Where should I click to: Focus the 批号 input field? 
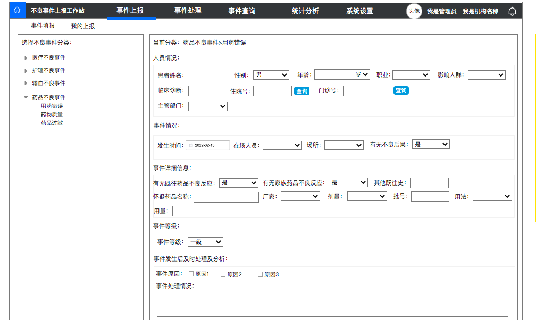click(430, 197)
